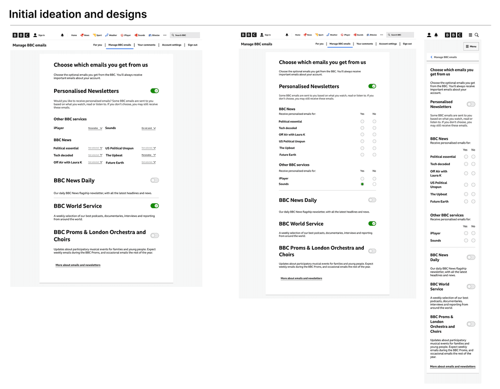Image resolution: width=500 pixels, height=389 pixels.
Task: Click the Menu button in mobile mockup
Action: [471, 46]
